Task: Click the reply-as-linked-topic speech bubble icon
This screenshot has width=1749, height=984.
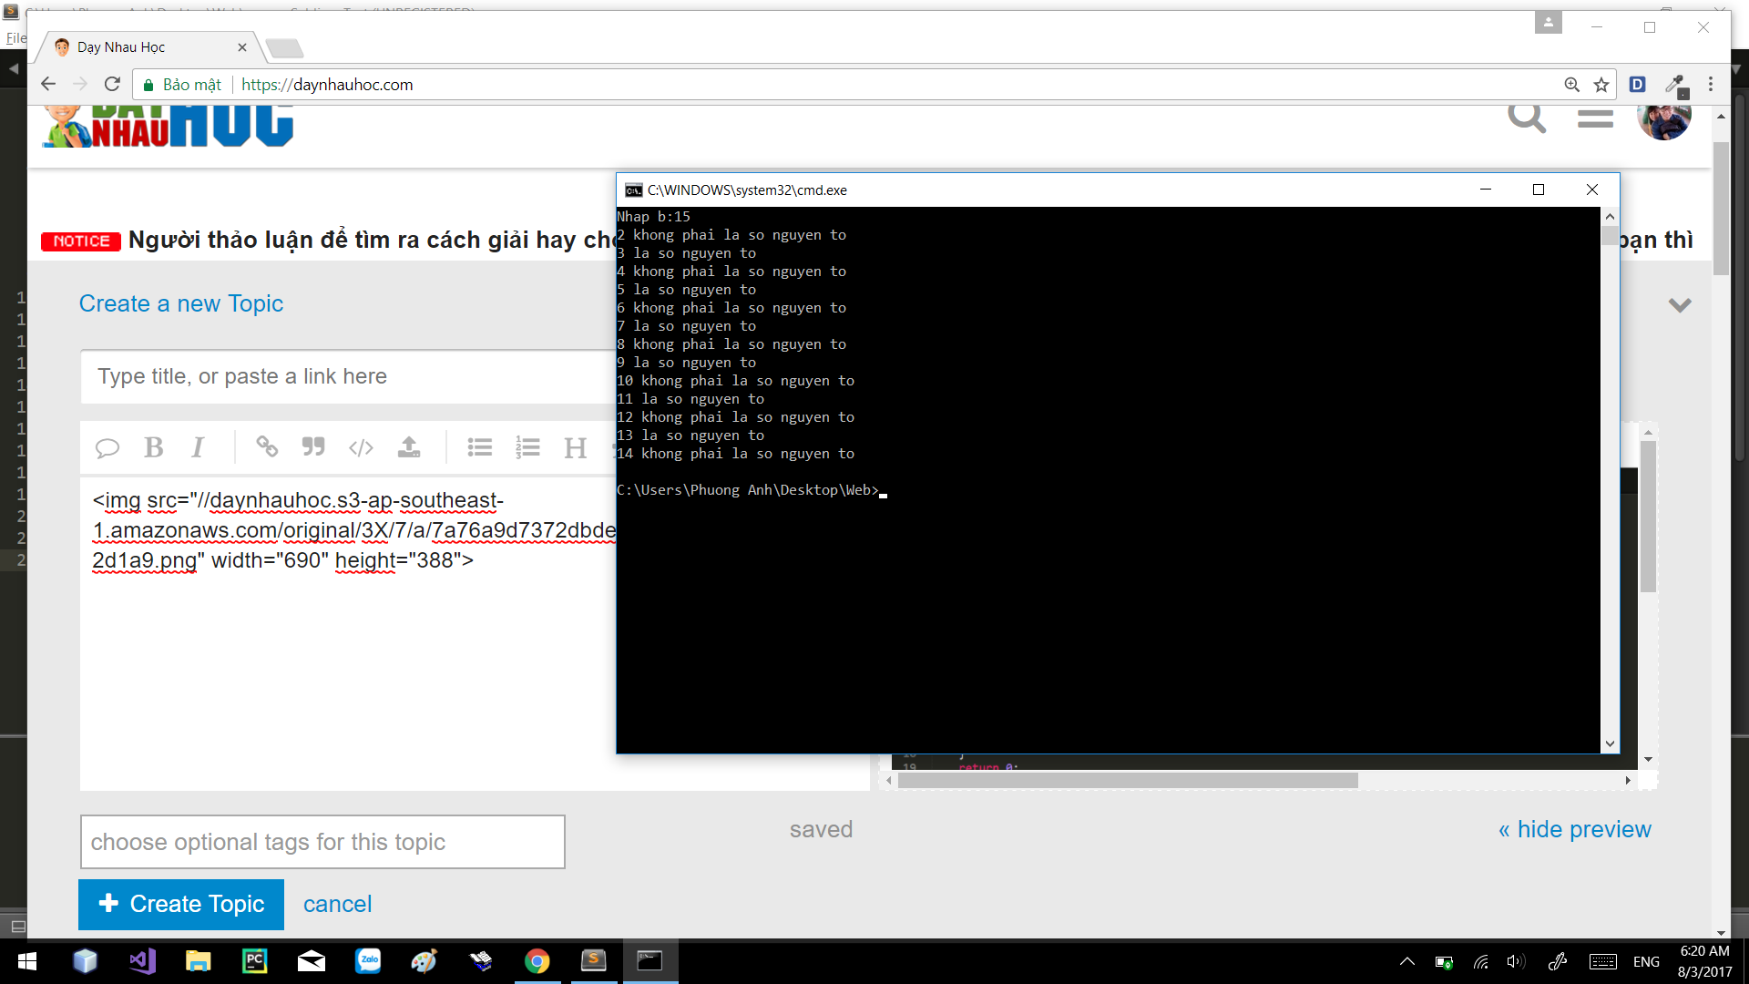Action: pyautogui.click(x=107, y=447)
